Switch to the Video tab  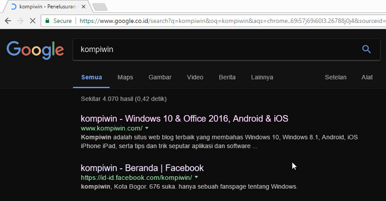[x=195, y=77]
